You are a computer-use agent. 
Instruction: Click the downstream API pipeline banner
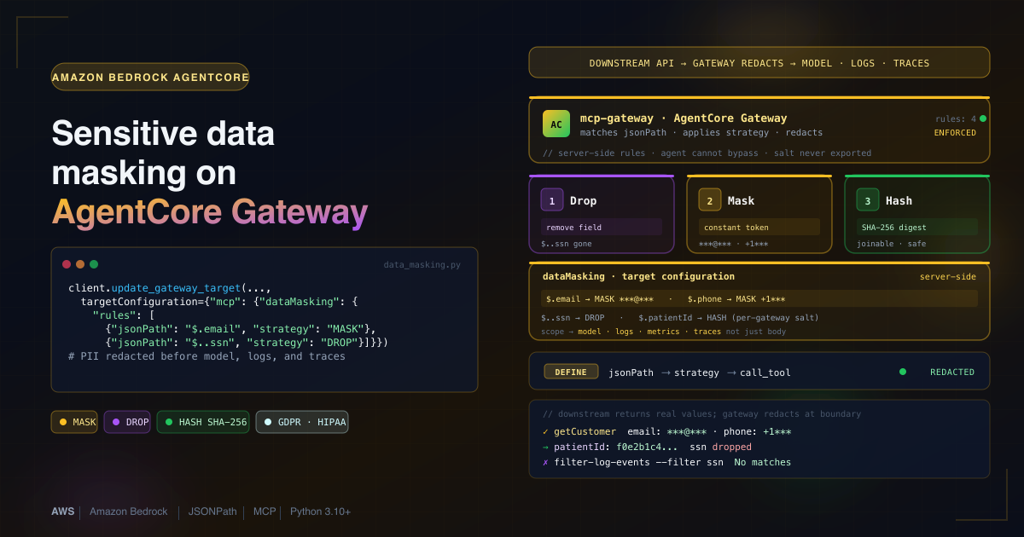click(759, 63)
